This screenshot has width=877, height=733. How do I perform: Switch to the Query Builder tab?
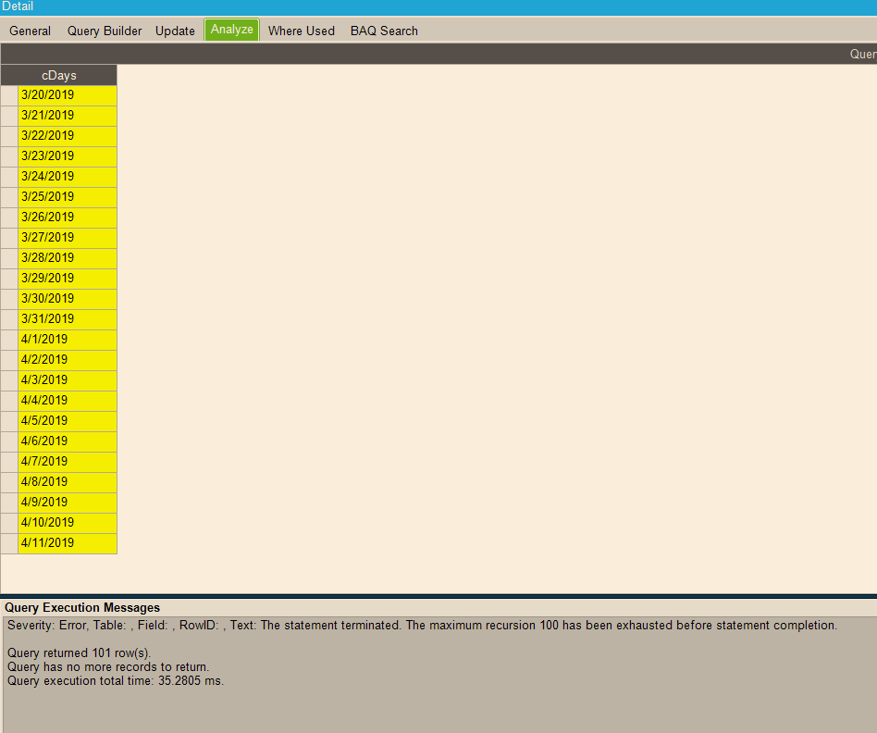pyautogui.click(x=105, y=31)
